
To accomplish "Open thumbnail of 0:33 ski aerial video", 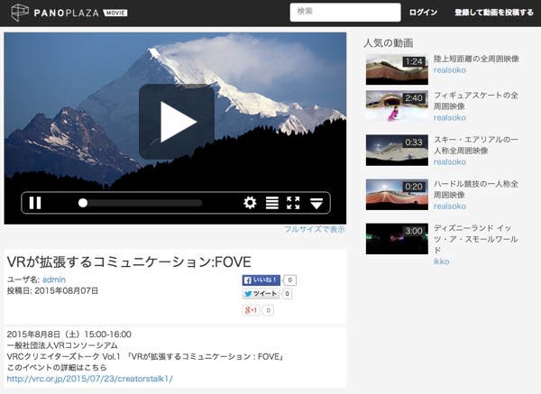I will 397,150.
